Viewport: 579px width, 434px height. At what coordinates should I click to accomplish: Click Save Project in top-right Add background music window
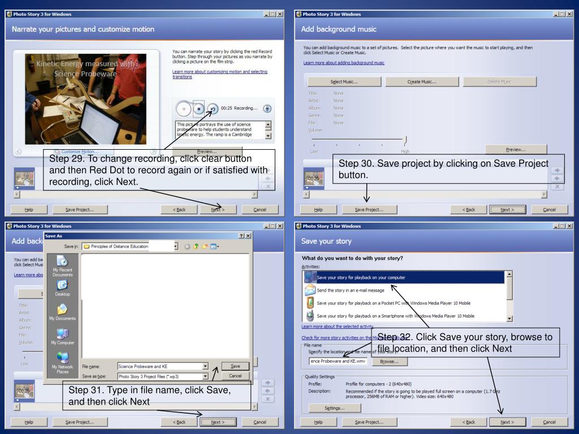coord(369,210)
